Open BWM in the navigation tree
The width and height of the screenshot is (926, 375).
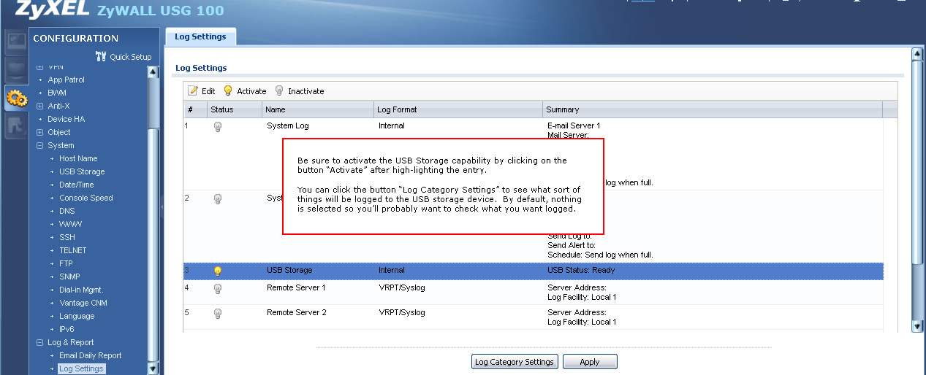pyautogui.click(x=57, y=93)
